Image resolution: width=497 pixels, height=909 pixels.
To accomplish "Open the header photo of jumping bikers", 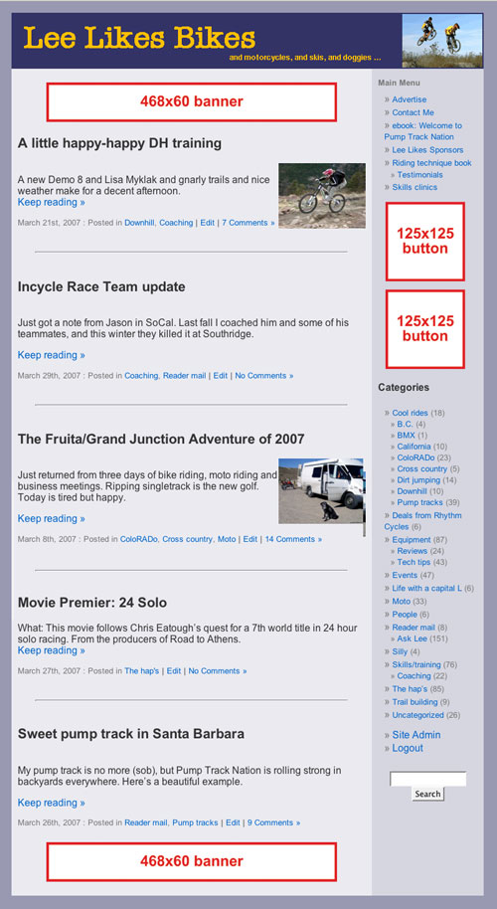I will [x=442, y=41].
